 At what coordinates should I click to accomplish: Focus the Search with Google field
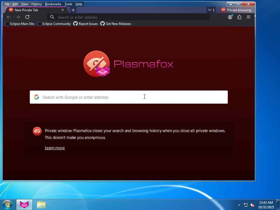[129, 97]
